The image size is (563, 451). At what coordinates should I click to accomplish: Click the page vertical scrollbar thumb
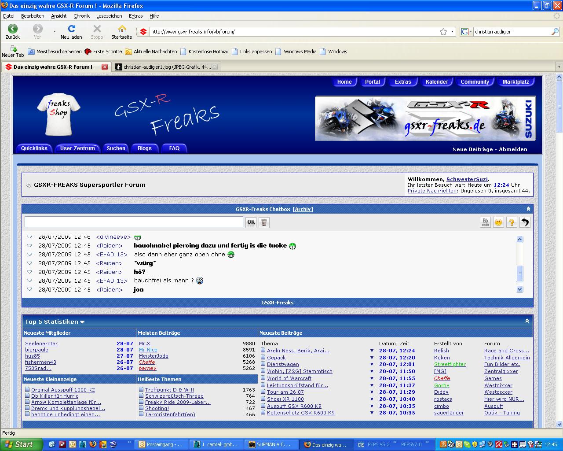559,106
